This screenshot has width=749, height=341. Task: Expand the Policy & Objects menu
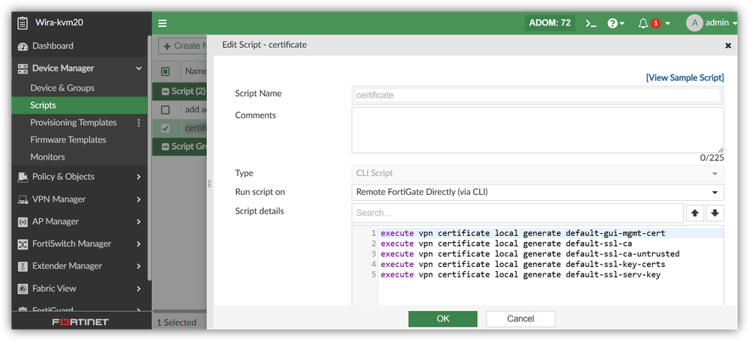coord(75,177)
